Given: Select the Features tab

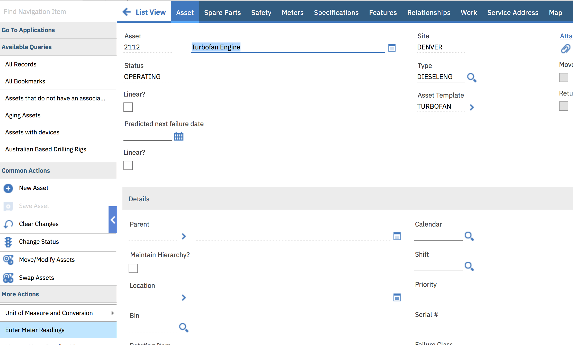Looking at the screenshot, I should click(x=383, y=12).
